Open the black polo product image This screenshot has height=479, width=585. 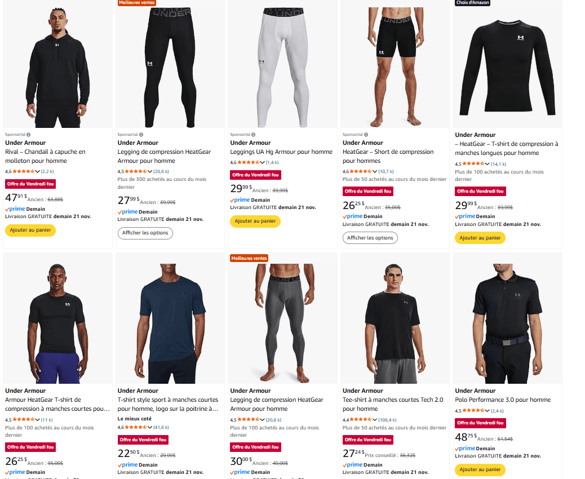pyautogui.click(x=507, y=323)
